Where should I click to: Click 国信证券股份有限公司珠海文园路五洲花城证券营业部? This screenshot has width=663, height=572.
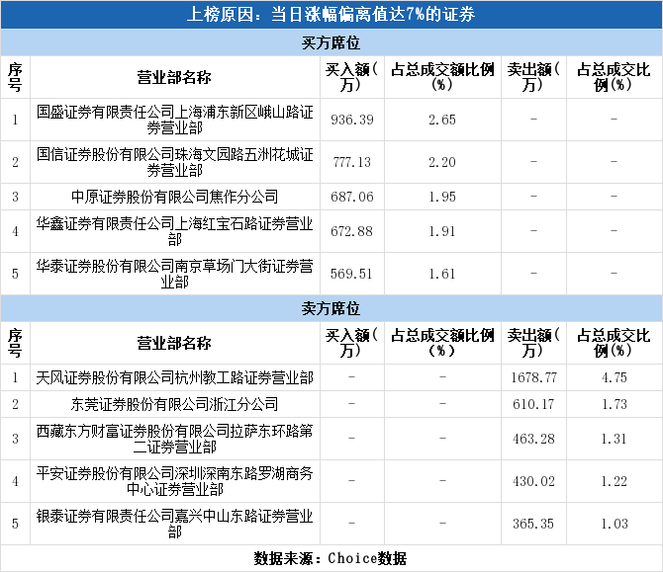[174, 162]
